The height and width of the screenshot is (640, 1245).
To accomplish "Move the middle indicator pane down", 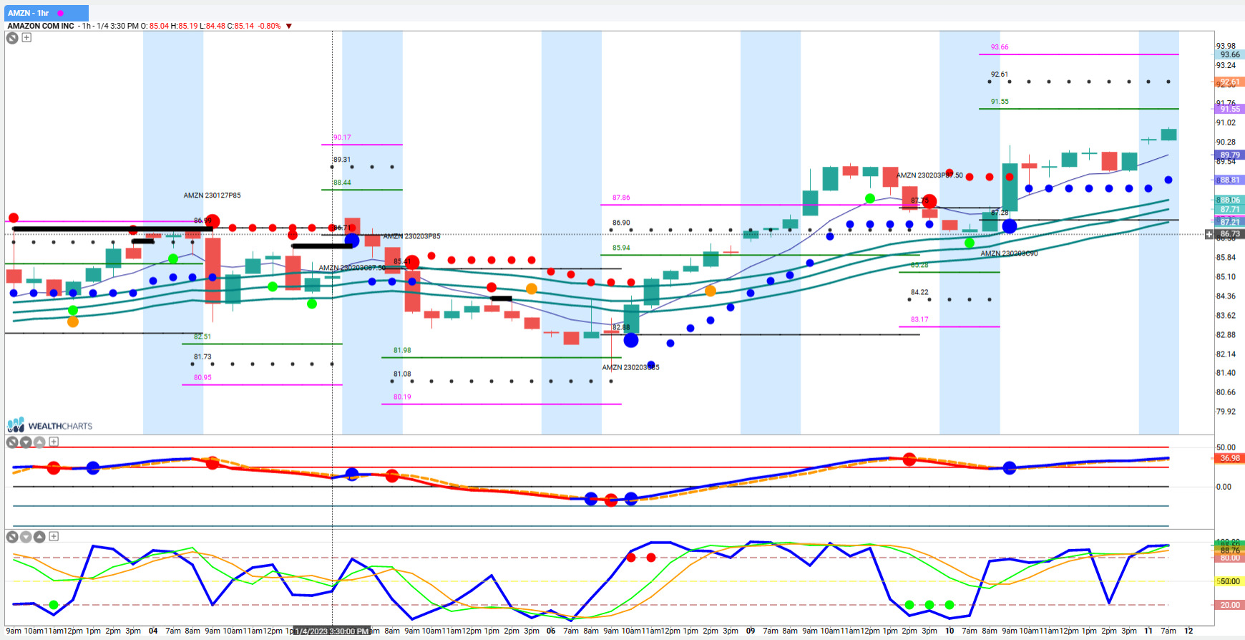I will [x=26, y=442].
